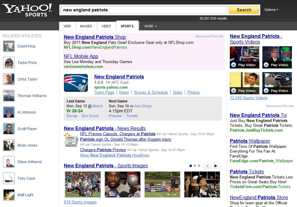297x207 pixels.
Task: Go to next Sports Images page arrow
Action: tap(216, 166)
